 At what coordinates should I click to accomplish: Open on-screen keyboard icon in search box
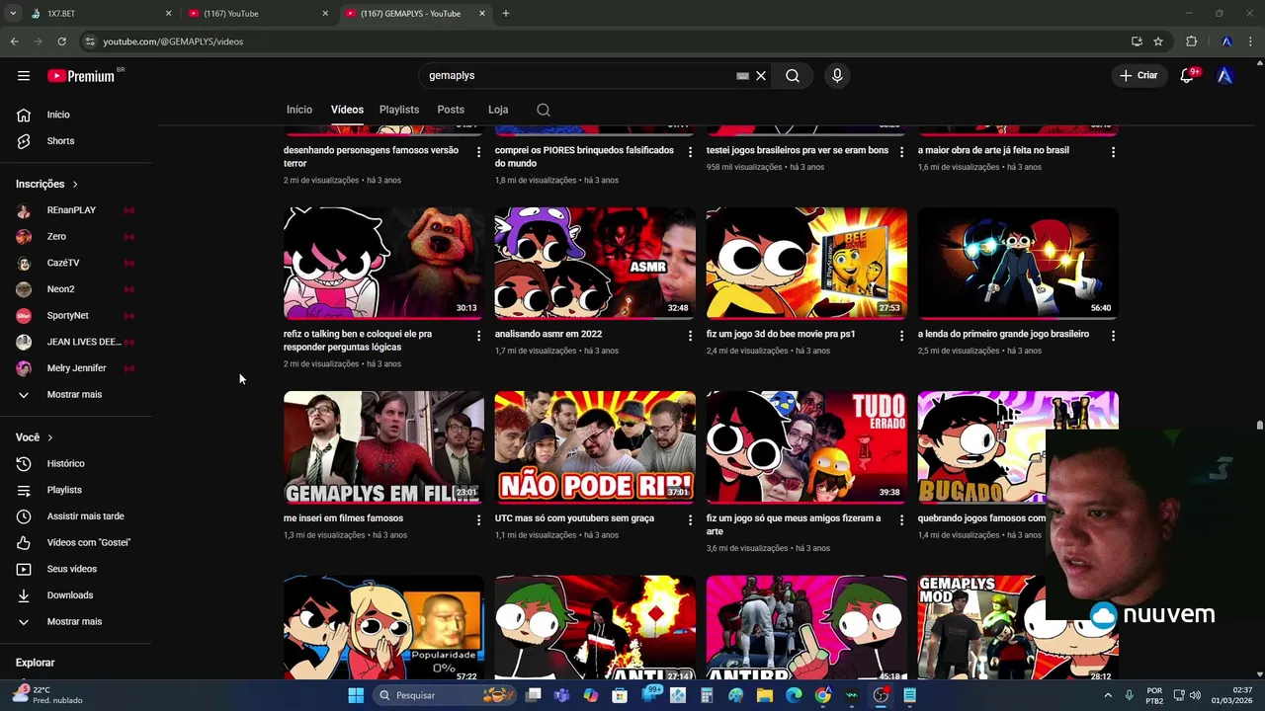pyautogui.click(x=742, y=75)
